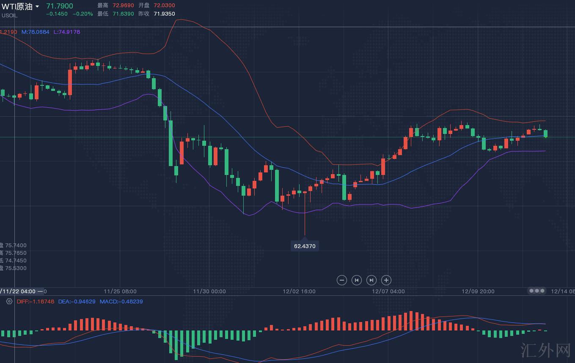575x363 pixels.
Task: Click the 汇外网 watermark logo
Action: point(545,350)
